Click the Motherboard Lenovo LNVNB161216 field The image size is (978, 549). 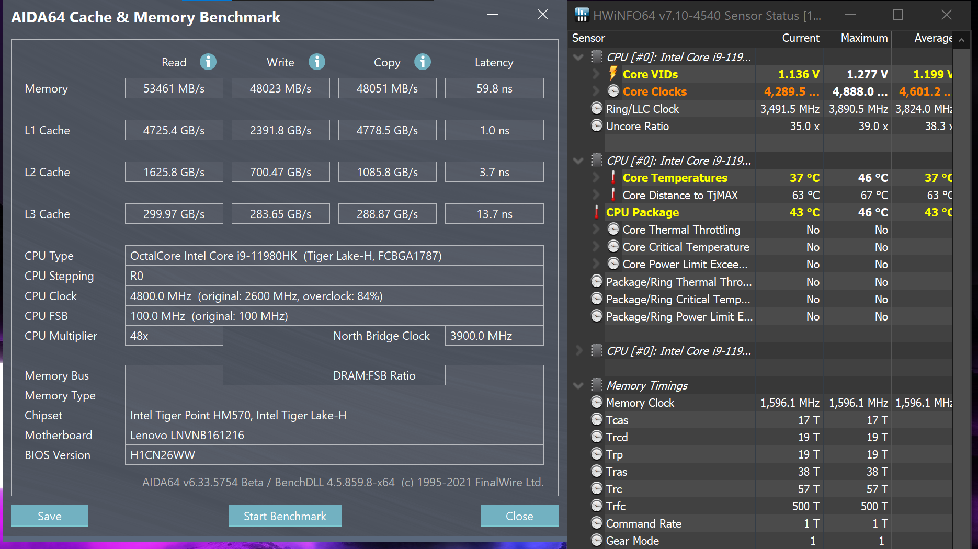click(x=334, y=435)
